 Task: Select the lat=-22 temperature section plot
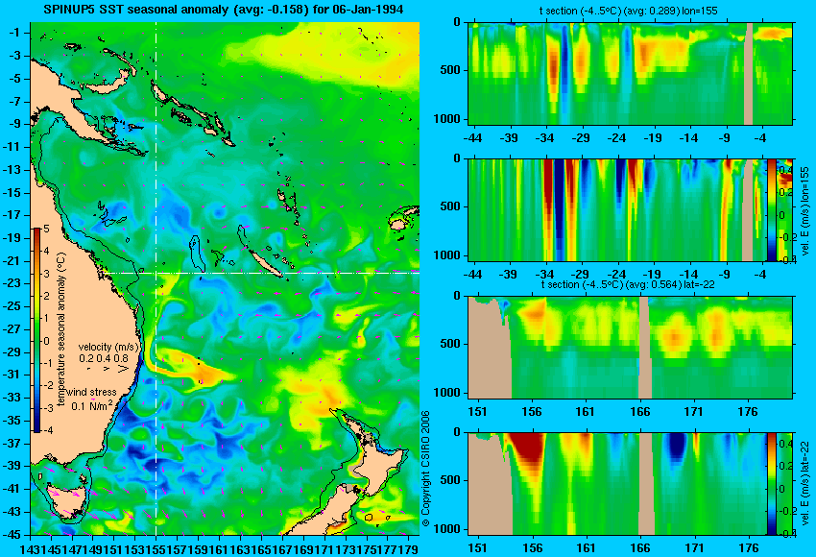pos(630,348)
